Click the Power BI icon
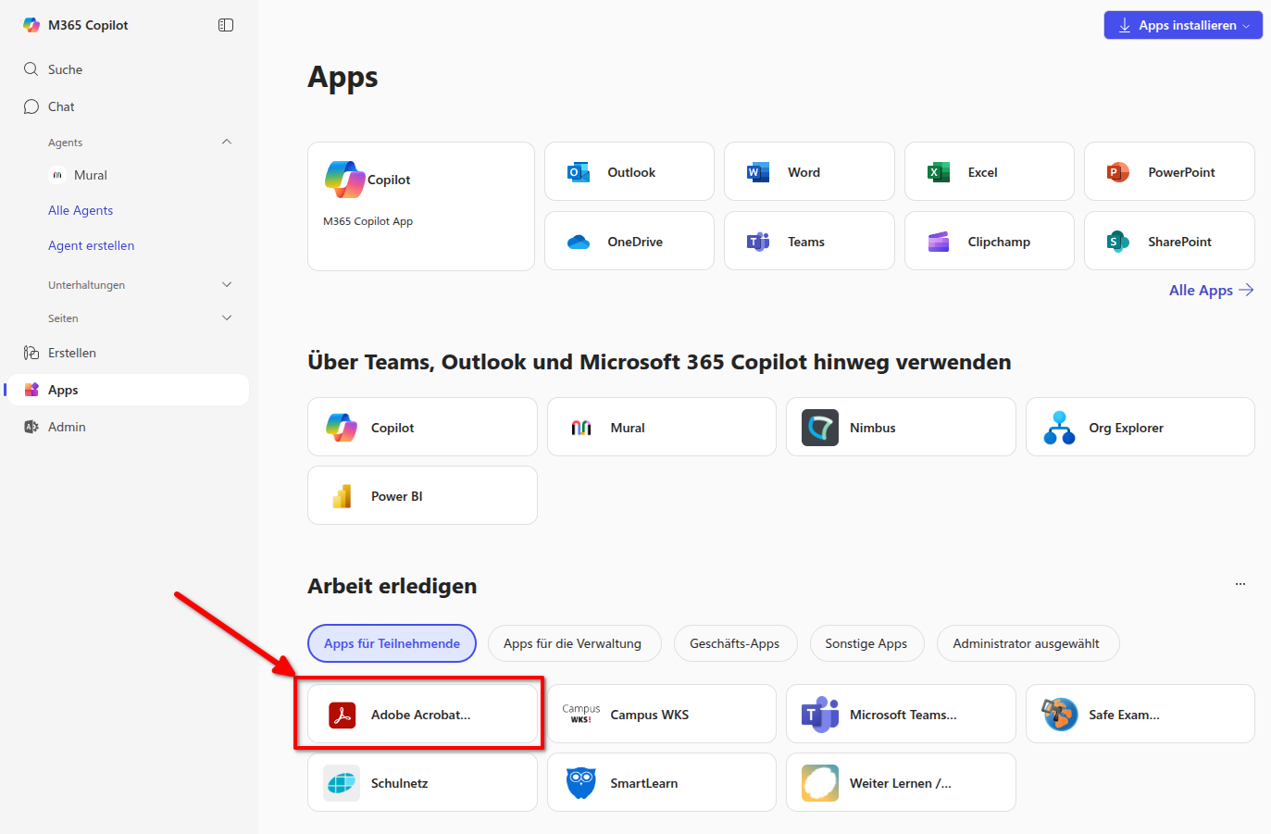The image size is (1271, 834). pyautogui.click(x=342, y=496)
